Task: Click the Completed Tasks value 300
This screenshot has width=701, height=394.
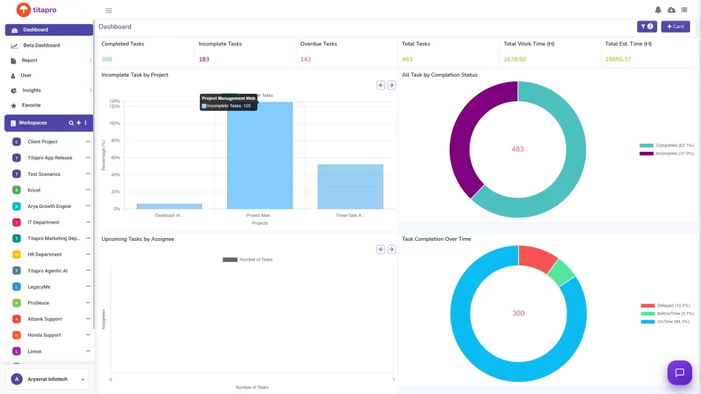Action: (x=106, y=59)
